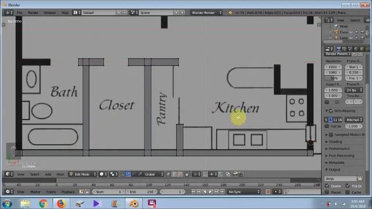
Task: Open the output path file browser icon
Action: [360, 179]
